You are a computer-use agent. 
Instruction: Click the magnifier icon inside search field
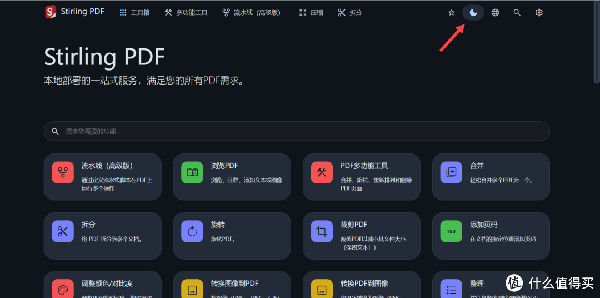tap(56, 131)
